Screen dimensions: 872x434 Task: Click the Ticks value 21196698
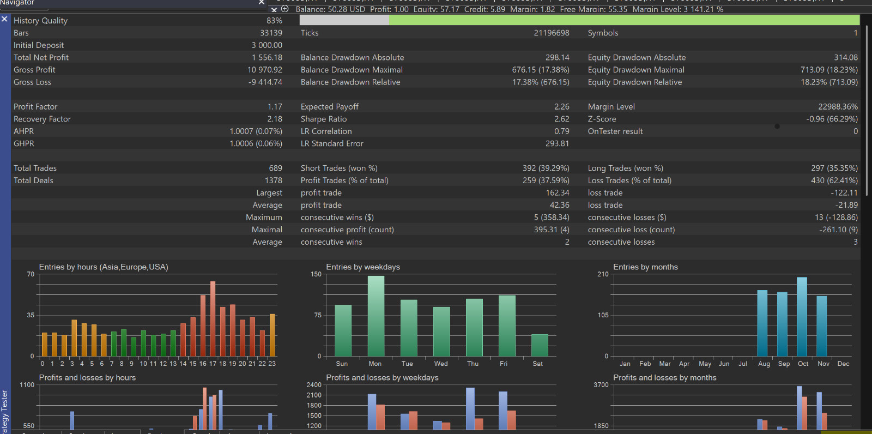552,33
